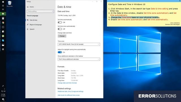
Task: Click the Settings gear taskbar icon
Action: (3, 49)
